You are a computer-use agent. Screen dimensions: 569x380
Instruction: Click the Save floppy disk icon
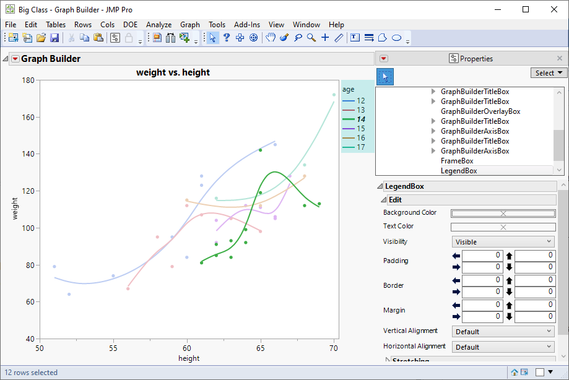pos(54,38)
